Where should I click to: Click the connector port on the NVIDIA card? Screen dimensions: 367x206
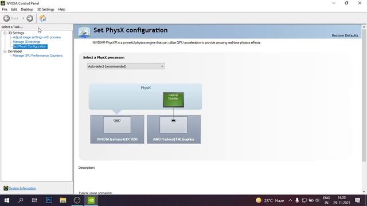point(117,121)
